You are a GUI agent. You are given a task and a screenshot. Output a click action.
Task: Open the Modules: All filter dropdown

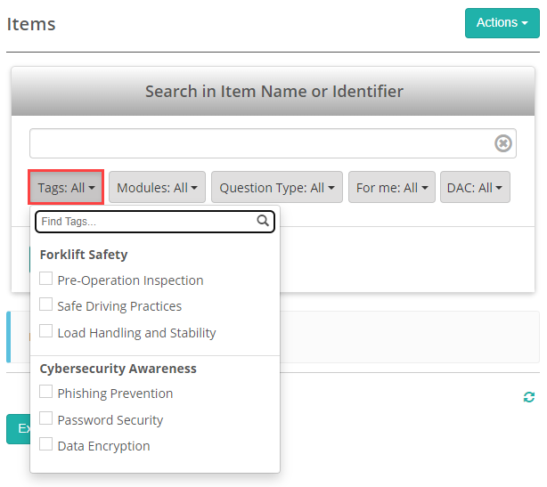click(x=158, y=188)
